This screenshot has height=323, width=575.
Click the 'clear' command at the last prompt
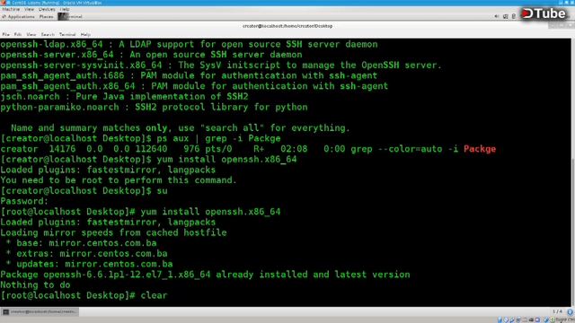click(x=154, y=295)
